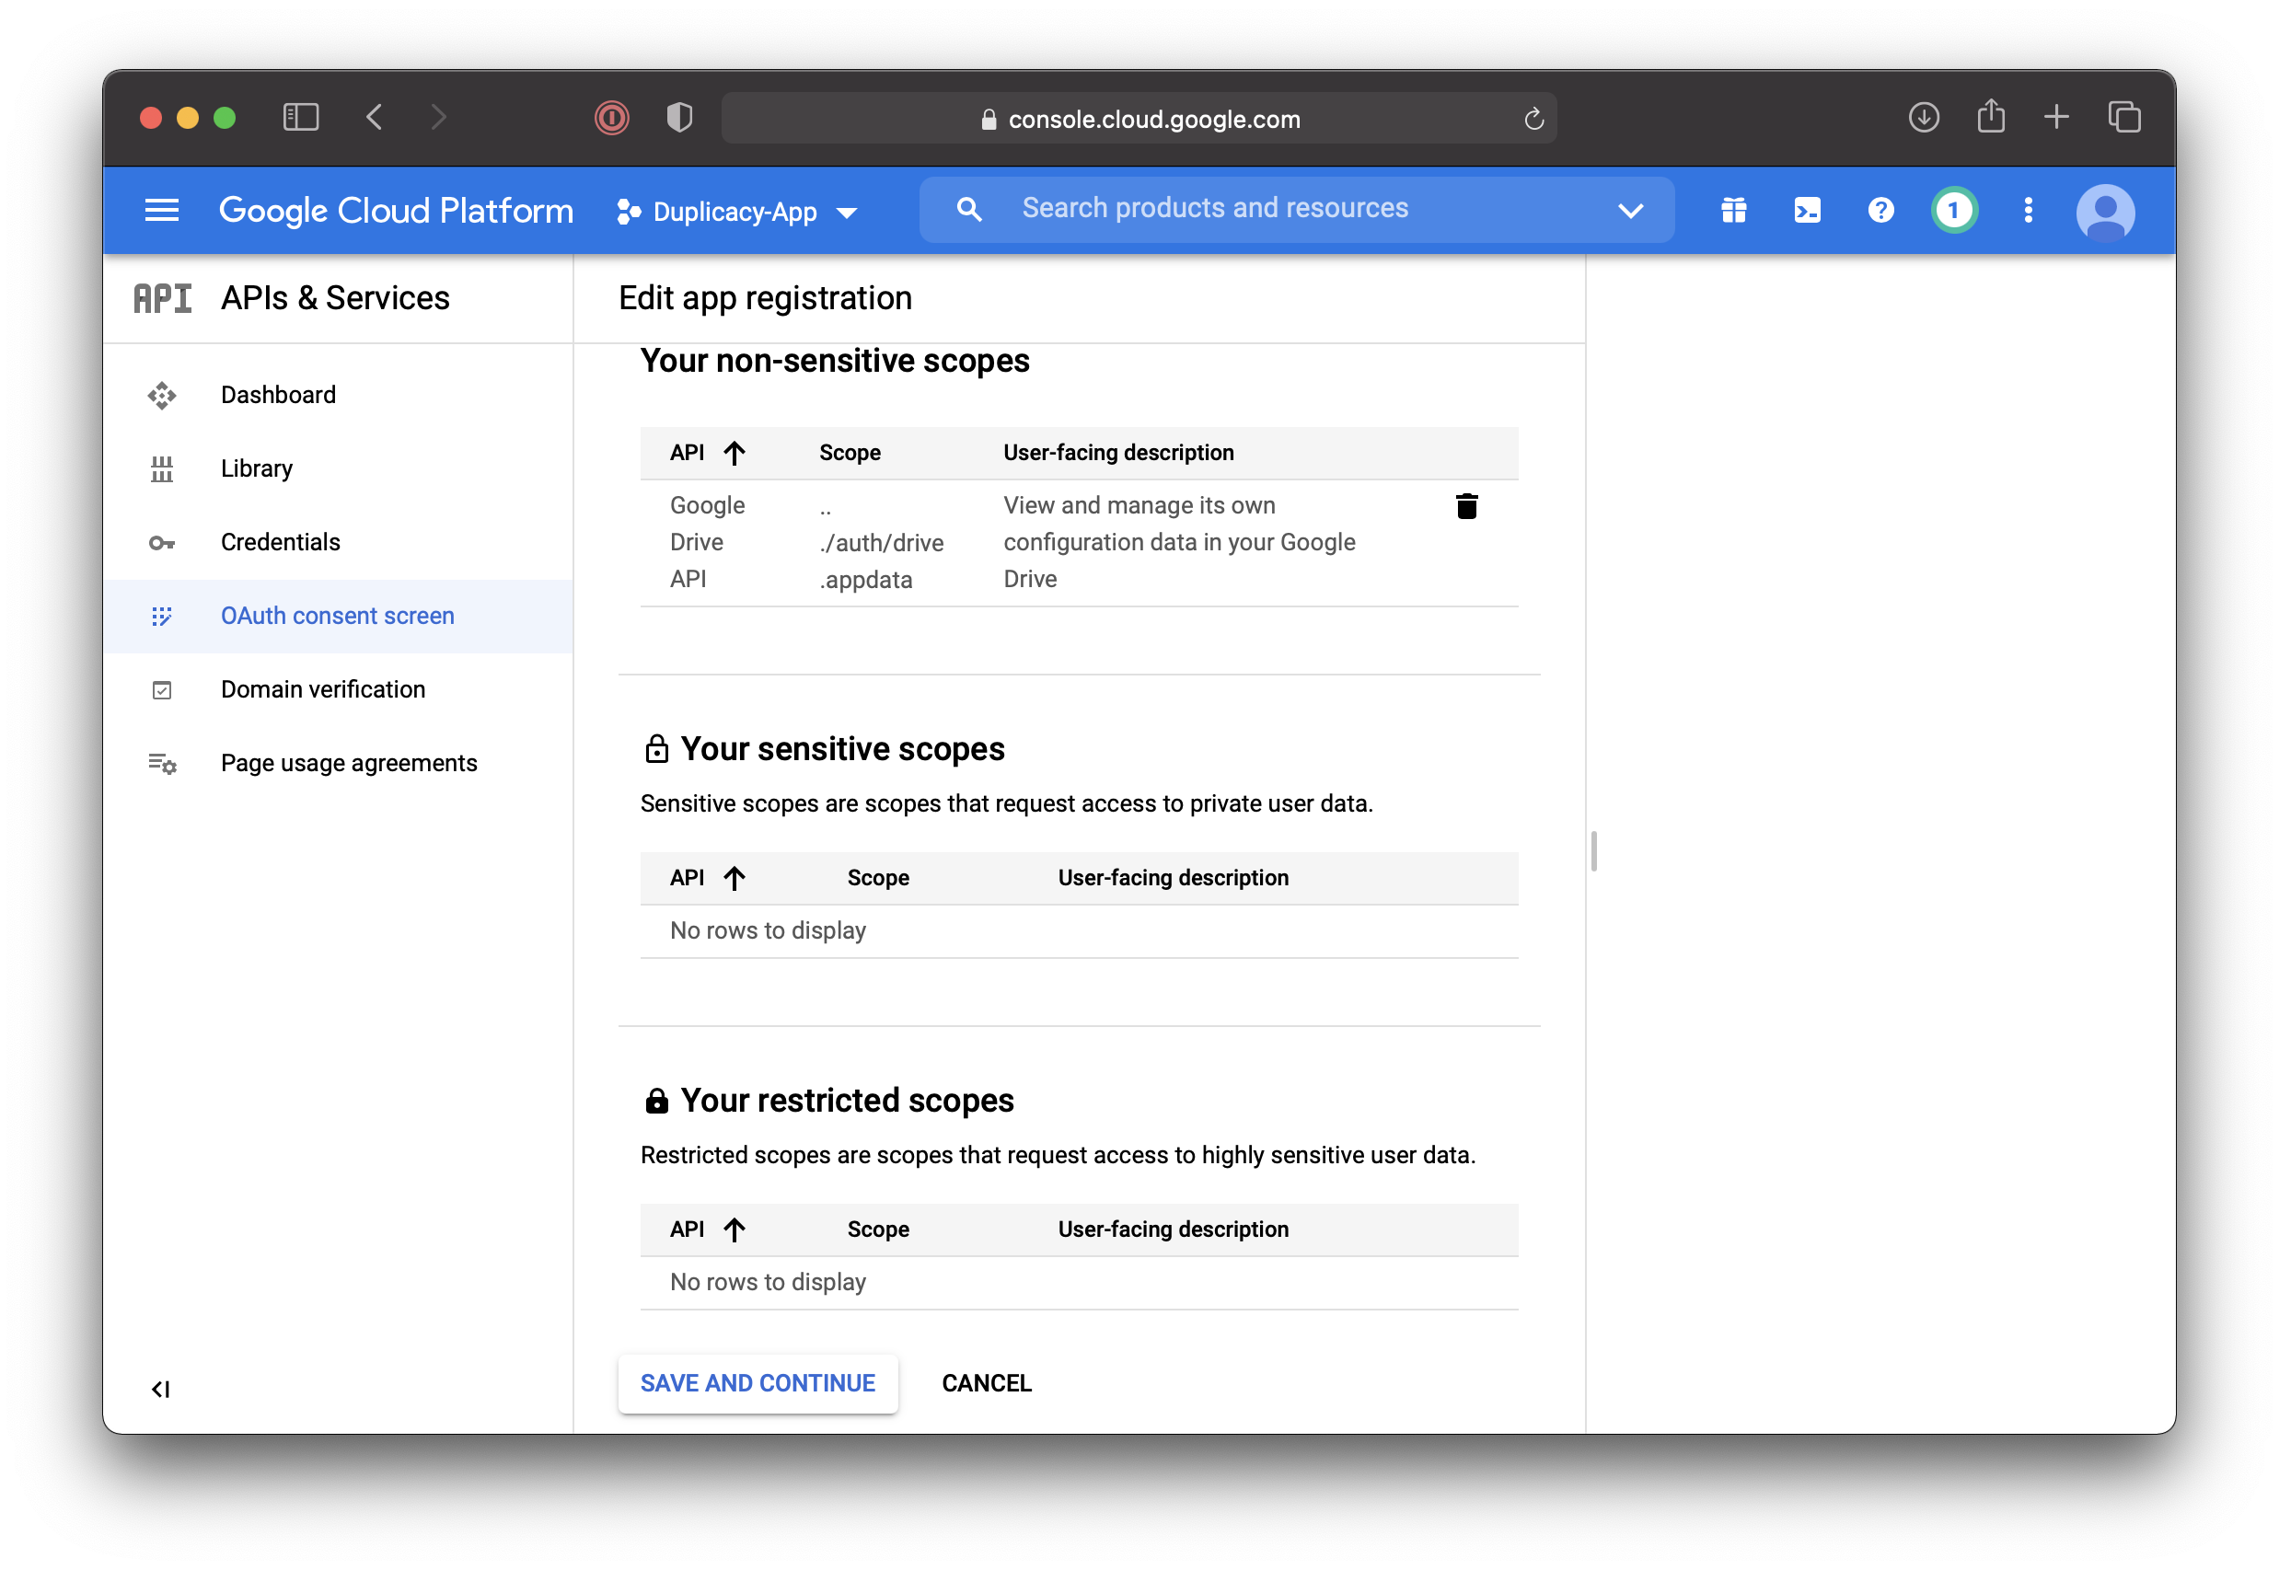Open Duplicacy-App project selector dropdown

pos(737,213)
